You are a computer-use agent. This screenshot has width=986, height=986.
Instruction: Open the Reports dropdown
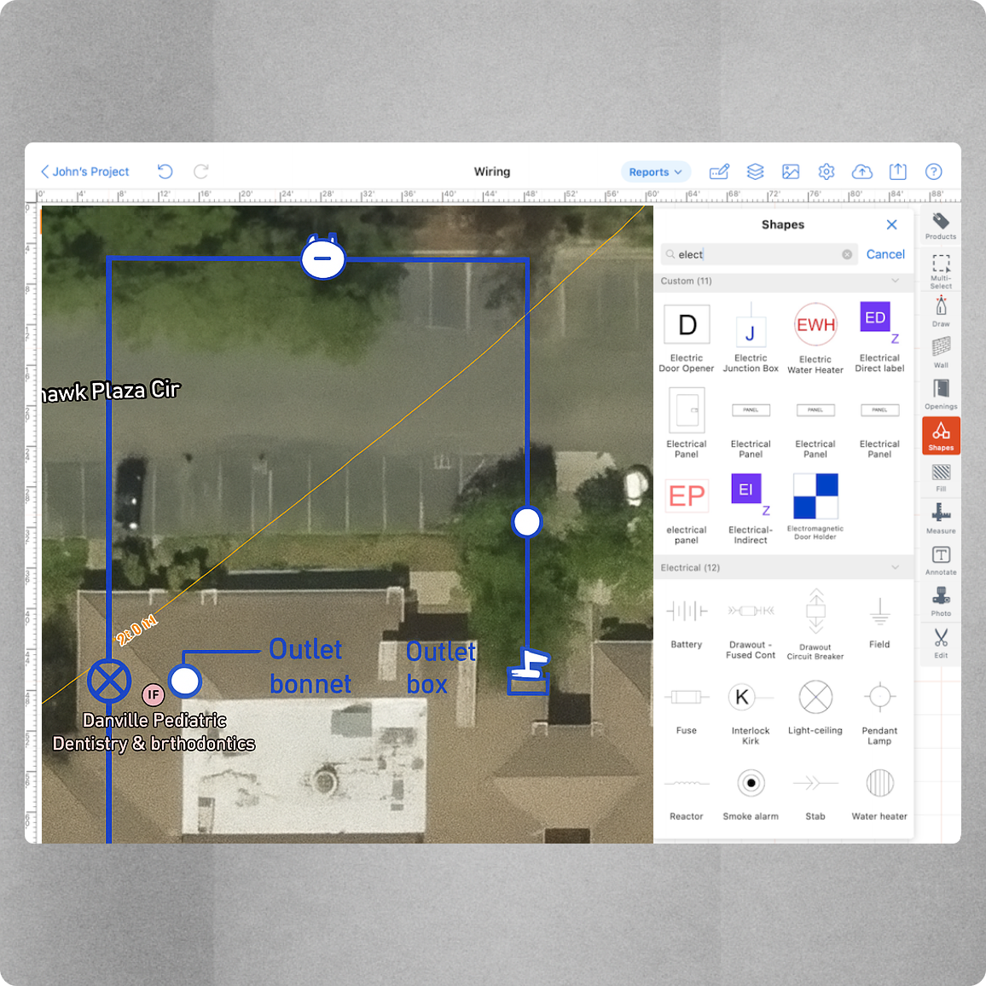(655, 171)
